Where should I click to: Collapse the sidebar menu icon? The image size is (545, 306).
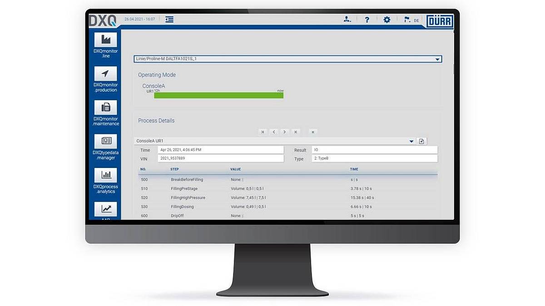[169, 19]
